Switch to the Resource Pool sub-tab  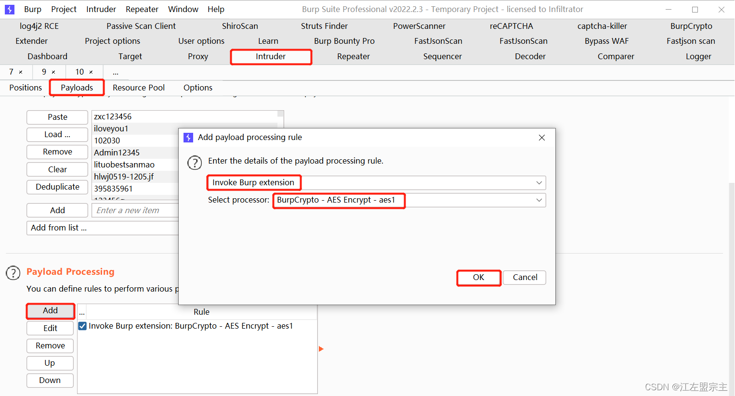coord(139,88)
